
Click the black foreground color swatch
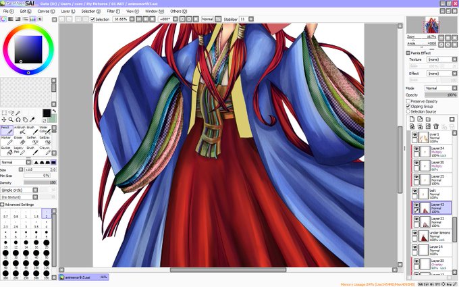pos(47,113)
